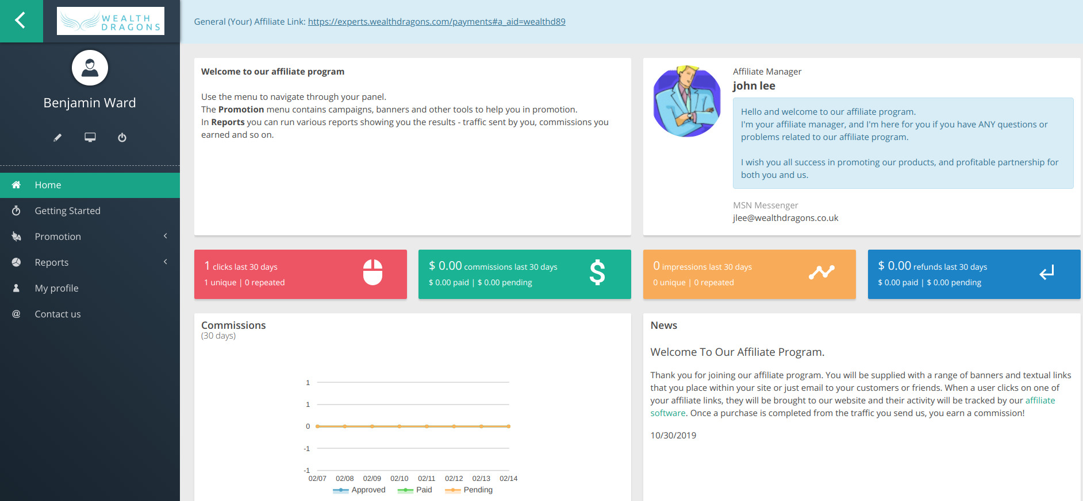
Task: Click the "$ 0.00 commissions last 30 days" text
Action: 493,266
